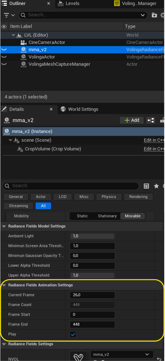Click the CineCameraActor camera icon
The height and width of the screenshot is (361, 165).
23,43
